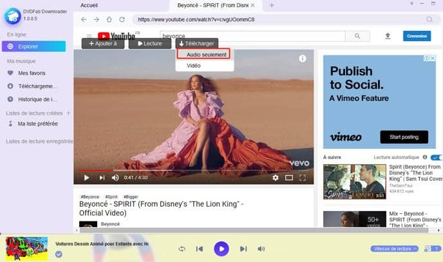Skip to next track in bottom player
443x262 pixels.
point(243,248)
